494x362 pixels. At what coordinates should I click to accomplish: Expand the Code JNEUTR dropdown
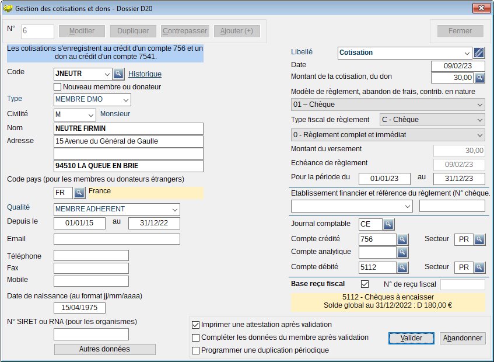pyautogui.click(x=107, y=74)
